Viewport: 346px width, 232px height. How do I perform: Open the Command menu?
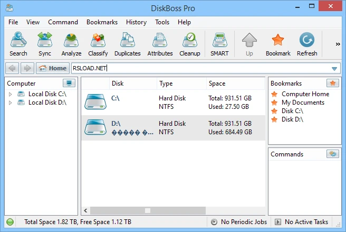coord(63,22)
